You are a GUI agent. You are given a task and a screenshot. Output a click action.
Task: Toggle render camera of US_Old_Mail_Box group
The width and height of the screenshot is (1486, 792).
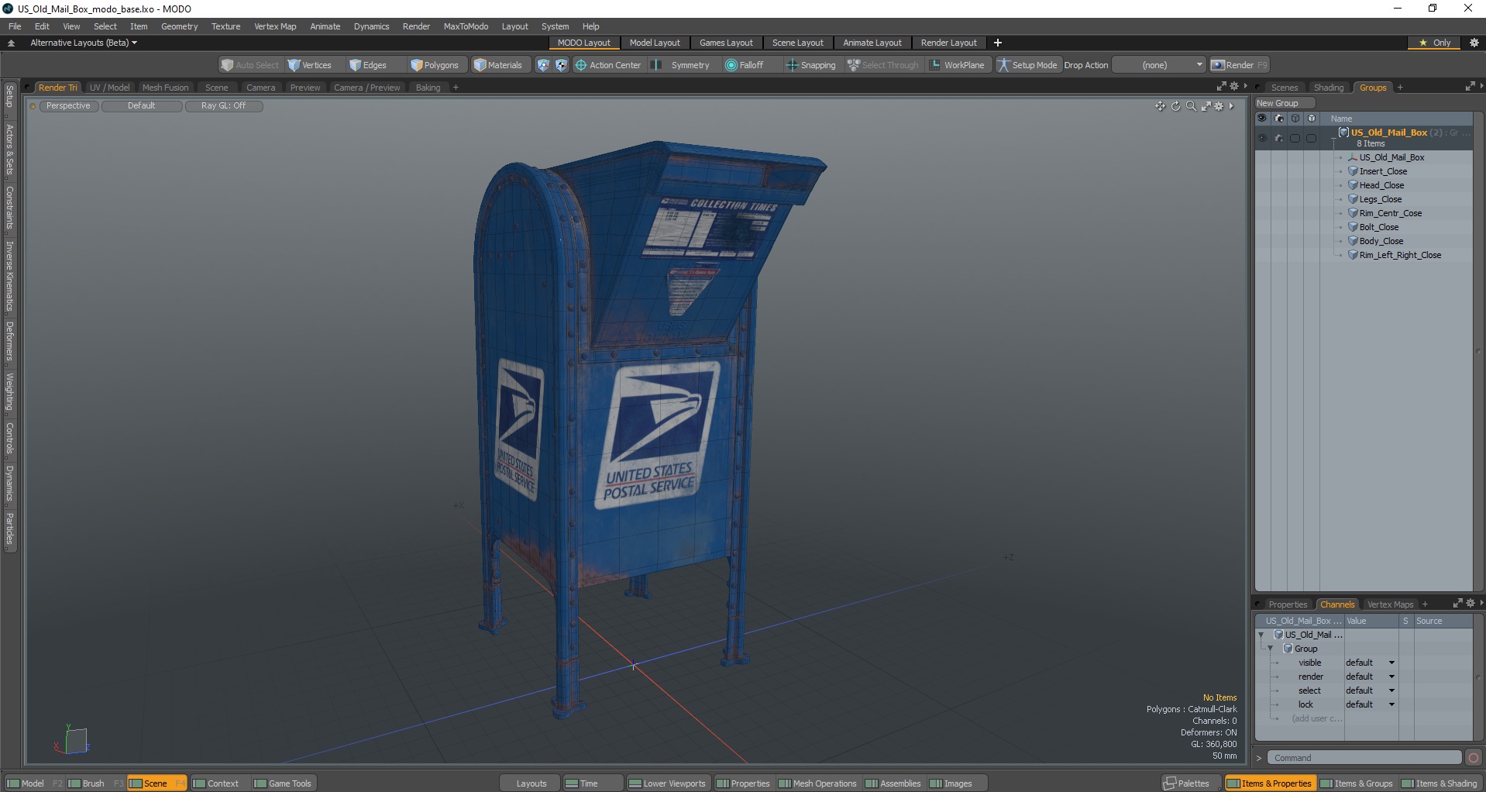(x=1279, y=138)
